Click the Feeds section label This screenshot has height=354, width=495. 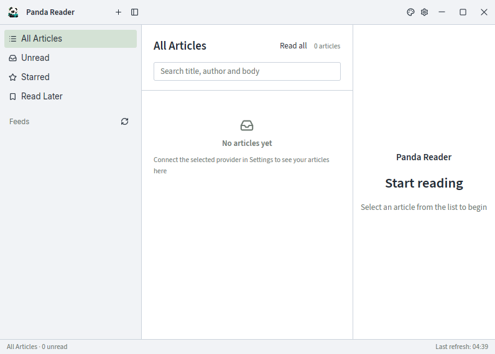pos(19,122)
